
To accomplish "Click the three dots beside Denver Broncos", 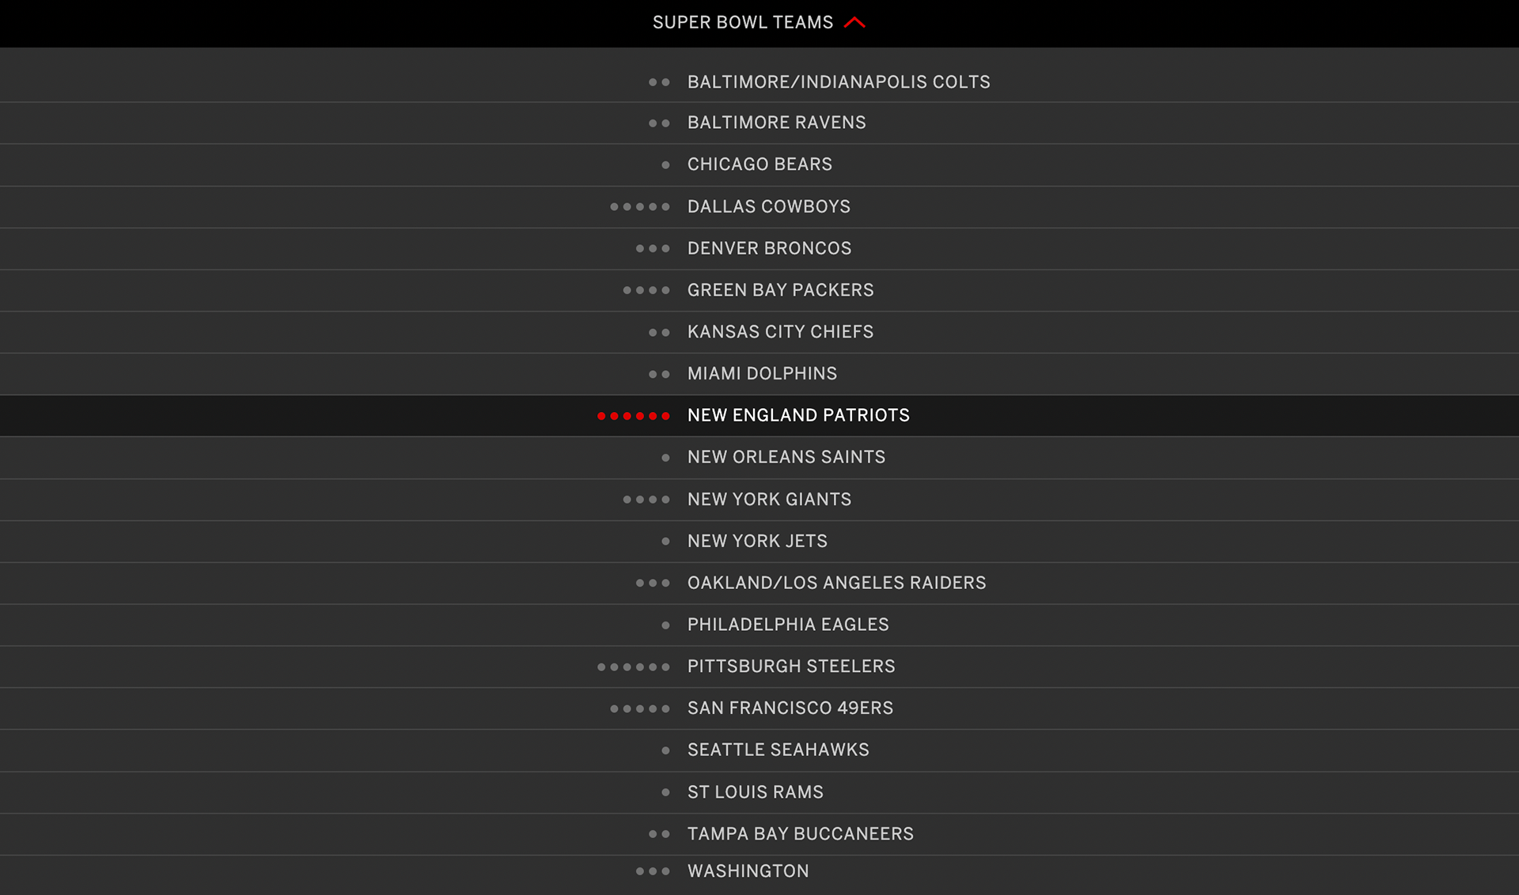I will [x=652, y=249].
